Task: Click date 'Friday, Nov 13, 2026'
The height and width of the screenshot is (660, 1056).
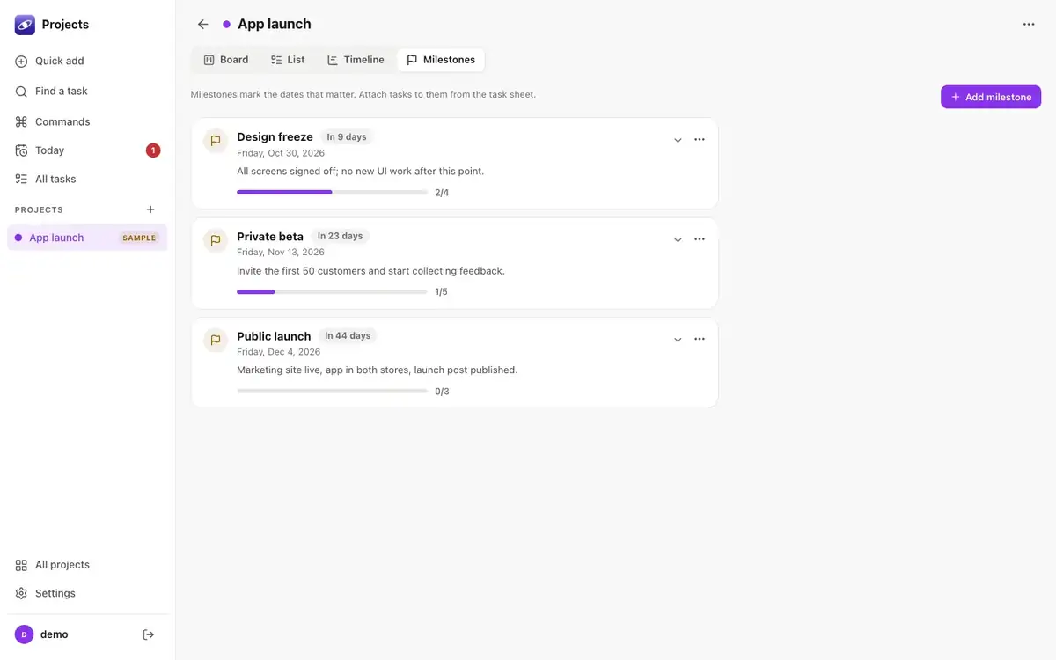Action: click(x=282, y=253)
